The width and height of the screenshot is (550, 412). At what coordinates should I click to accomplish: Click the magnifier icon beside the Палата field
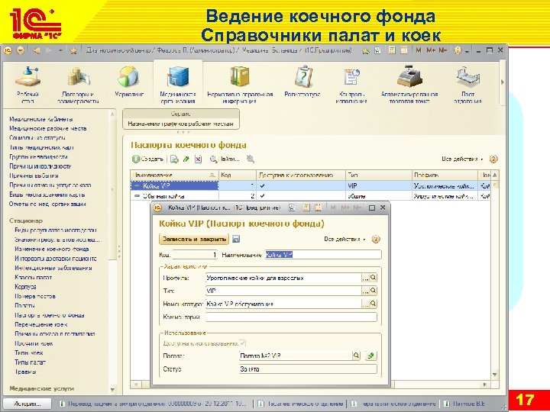356,356
